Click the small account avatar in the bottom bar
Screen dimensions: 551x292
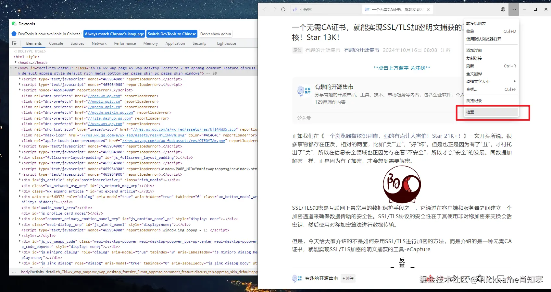tap(297, 278)
